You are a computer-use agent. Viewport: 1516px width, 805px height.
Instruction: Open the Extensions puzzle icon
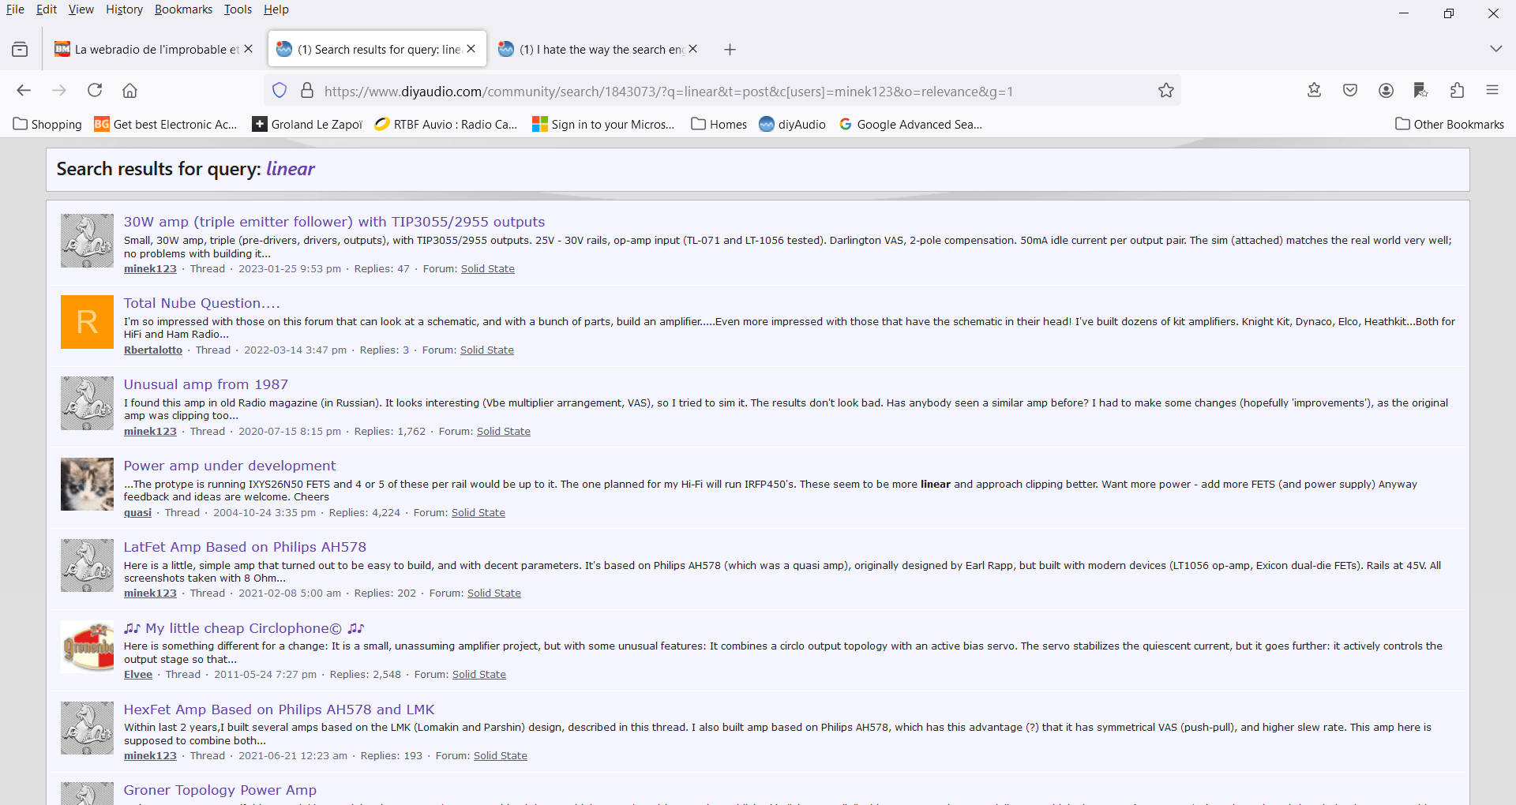(1458, 90)
